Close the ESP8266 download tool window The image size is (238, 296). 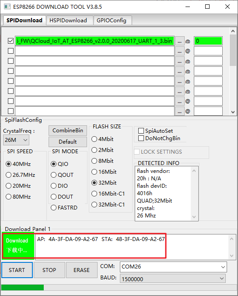click(x=227, y=7)
